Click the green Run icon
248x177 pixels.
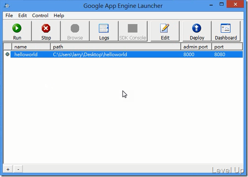17,28
